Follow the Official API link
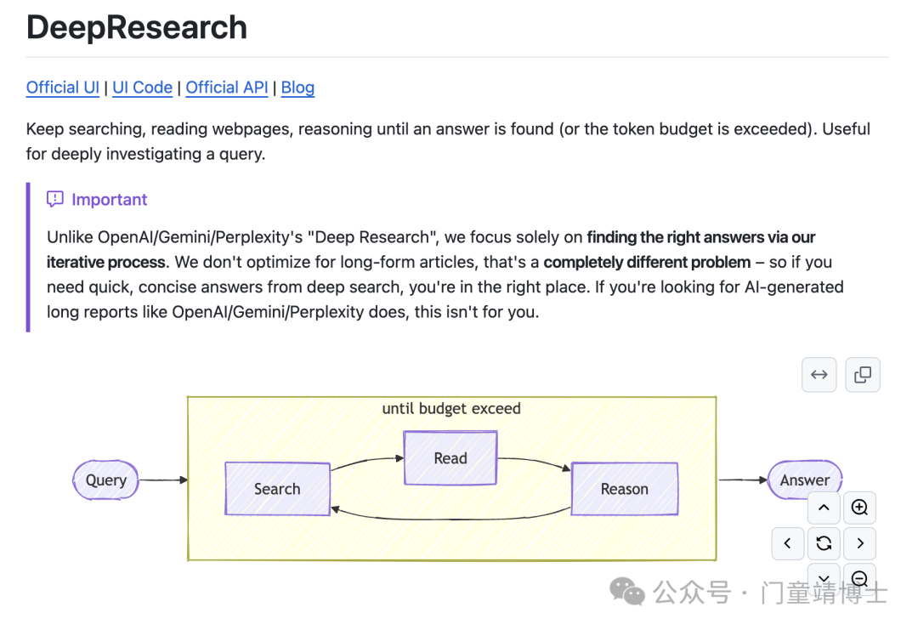The width and height of the screenshot is (918, 630). coord(227,88)
